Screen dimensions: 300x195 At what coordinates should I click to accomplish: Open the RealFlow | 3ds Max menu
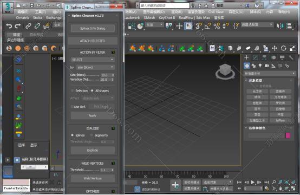point(194,18)
